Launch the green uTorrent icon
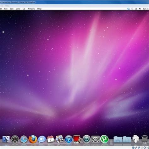This screenshot has height=149, width=149. coord(104,139)
